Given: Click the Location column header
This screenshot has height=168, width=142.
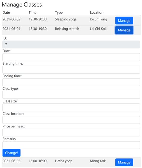Looking at the screenshot, I should click(x=97, y=13).
